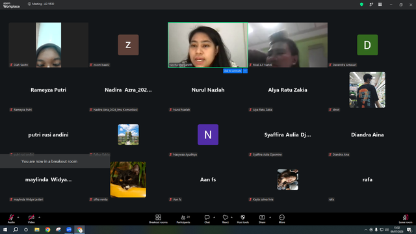416x234 pixels.
Task: Click the black cat profile picture
Action: coord(128,179)
